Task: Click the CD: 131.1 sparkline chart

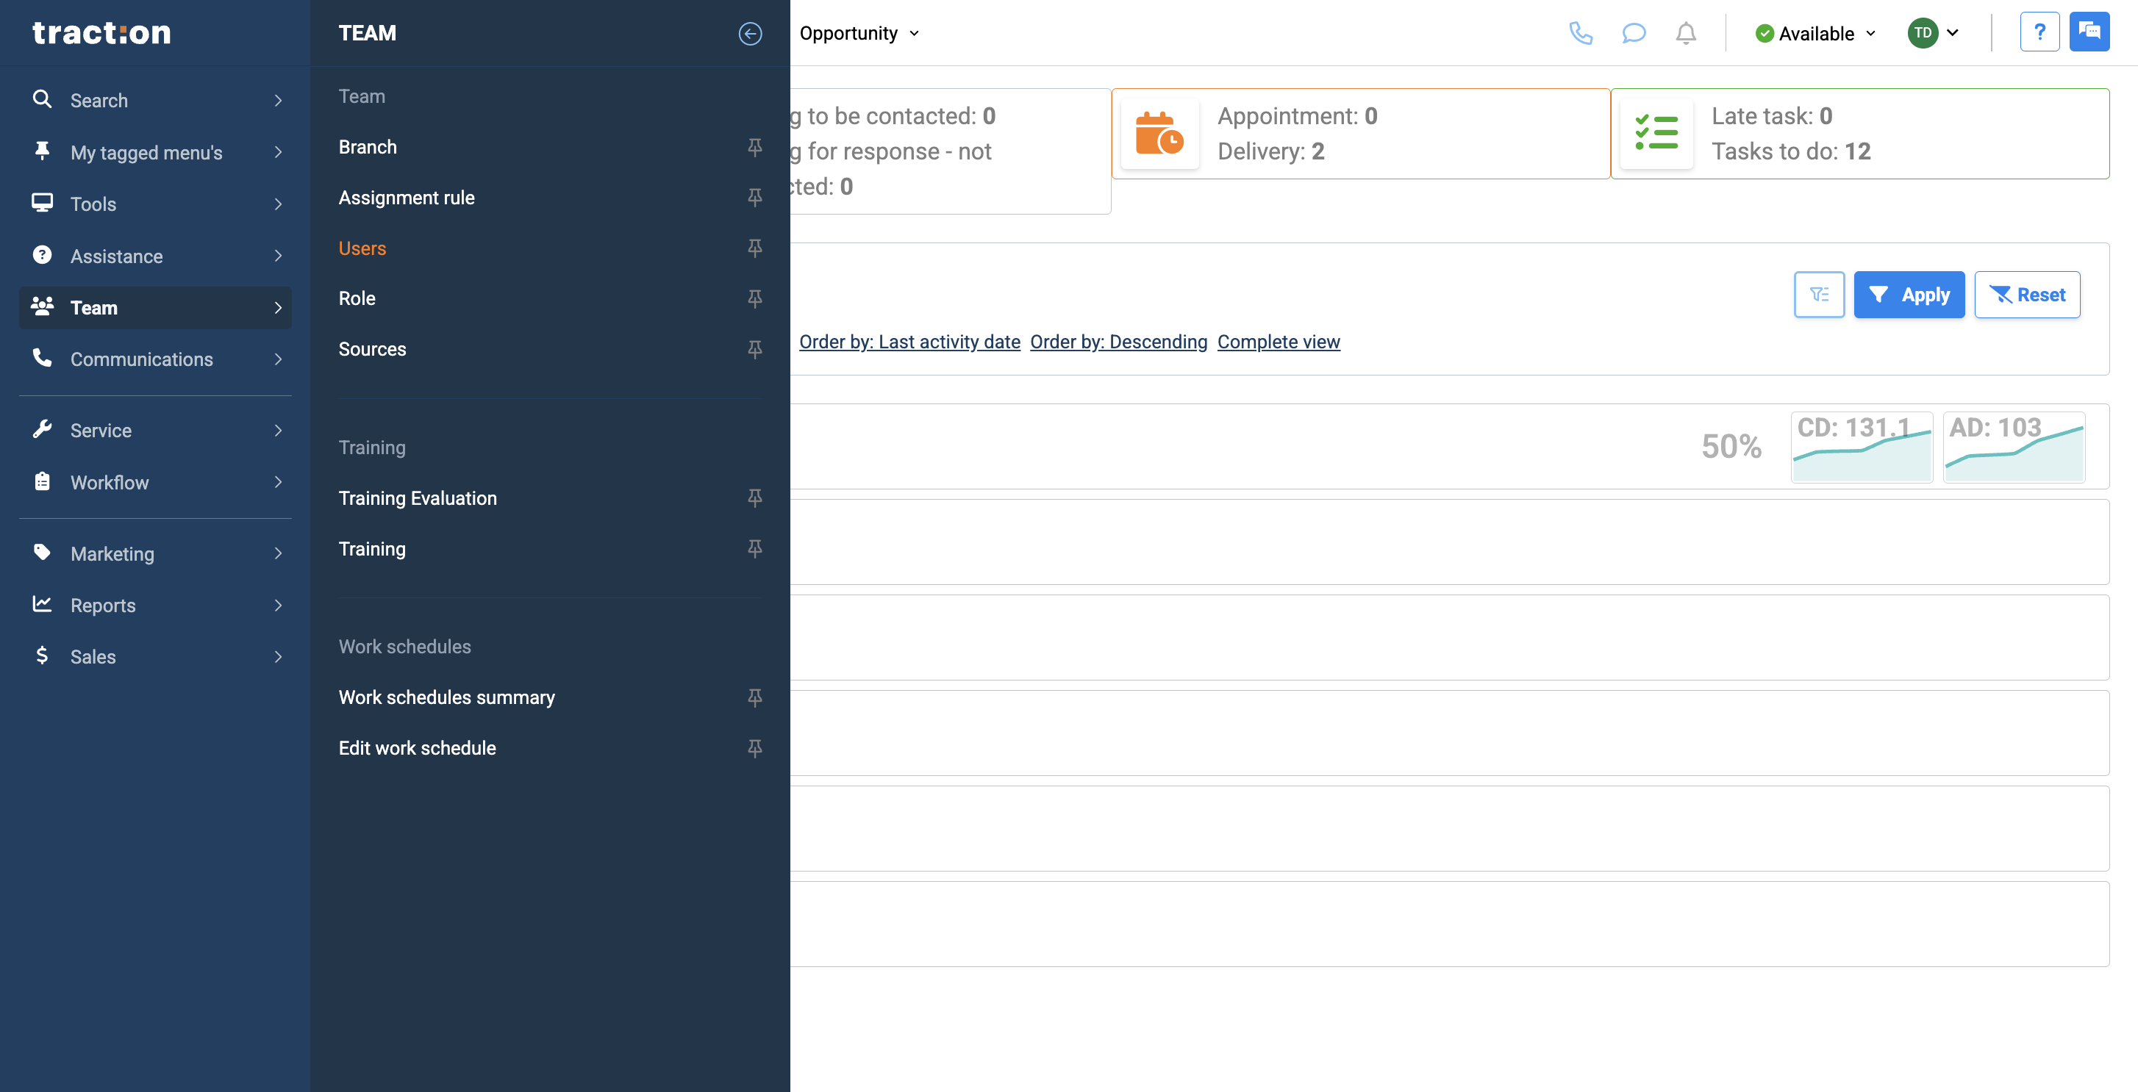Action: pos(1861,448)
